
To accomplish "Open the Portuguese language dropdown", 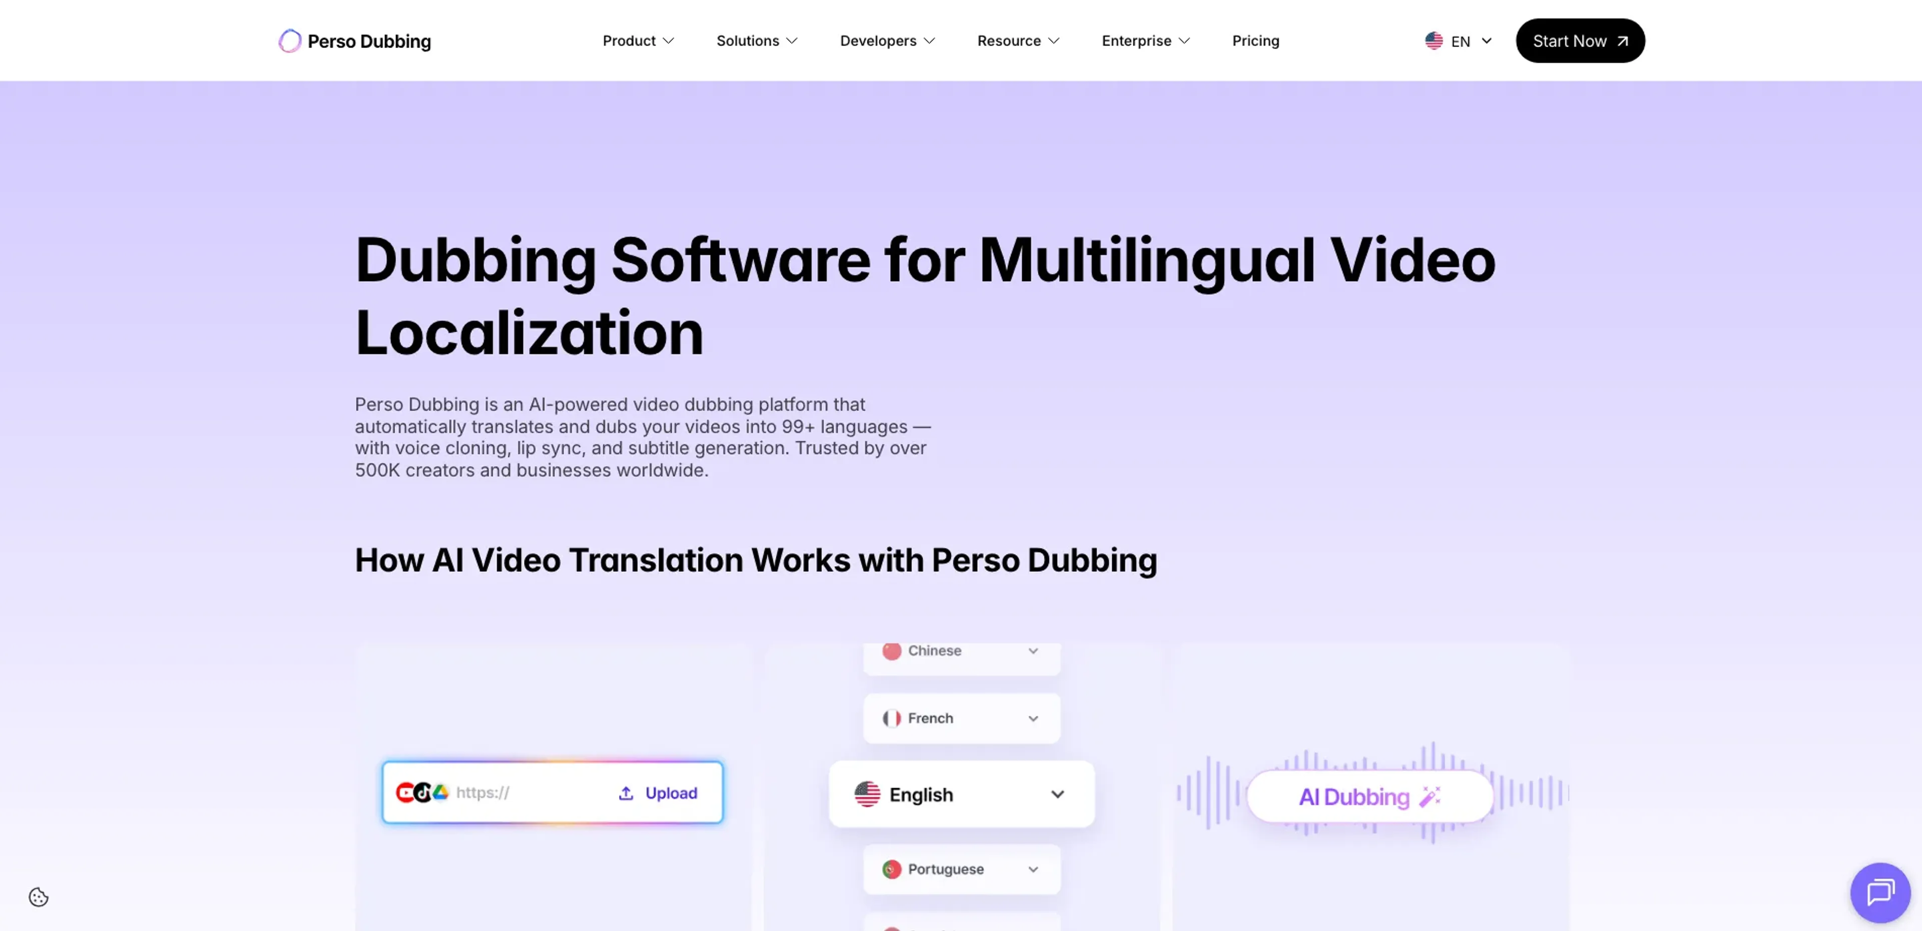I will point(961,868).
